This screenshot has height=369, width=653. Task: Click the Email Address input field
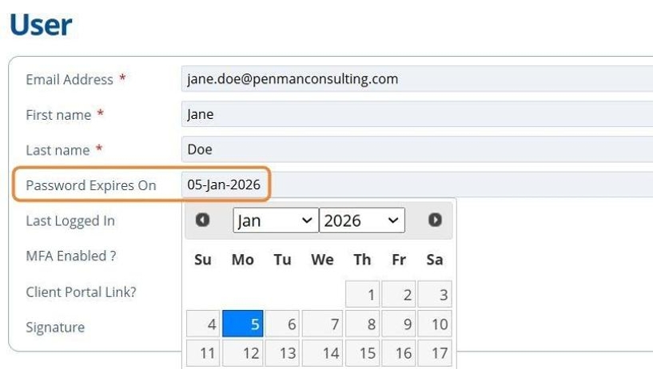[416, 79]
